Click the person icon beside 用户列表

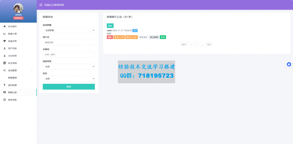[x=5, y=48]
